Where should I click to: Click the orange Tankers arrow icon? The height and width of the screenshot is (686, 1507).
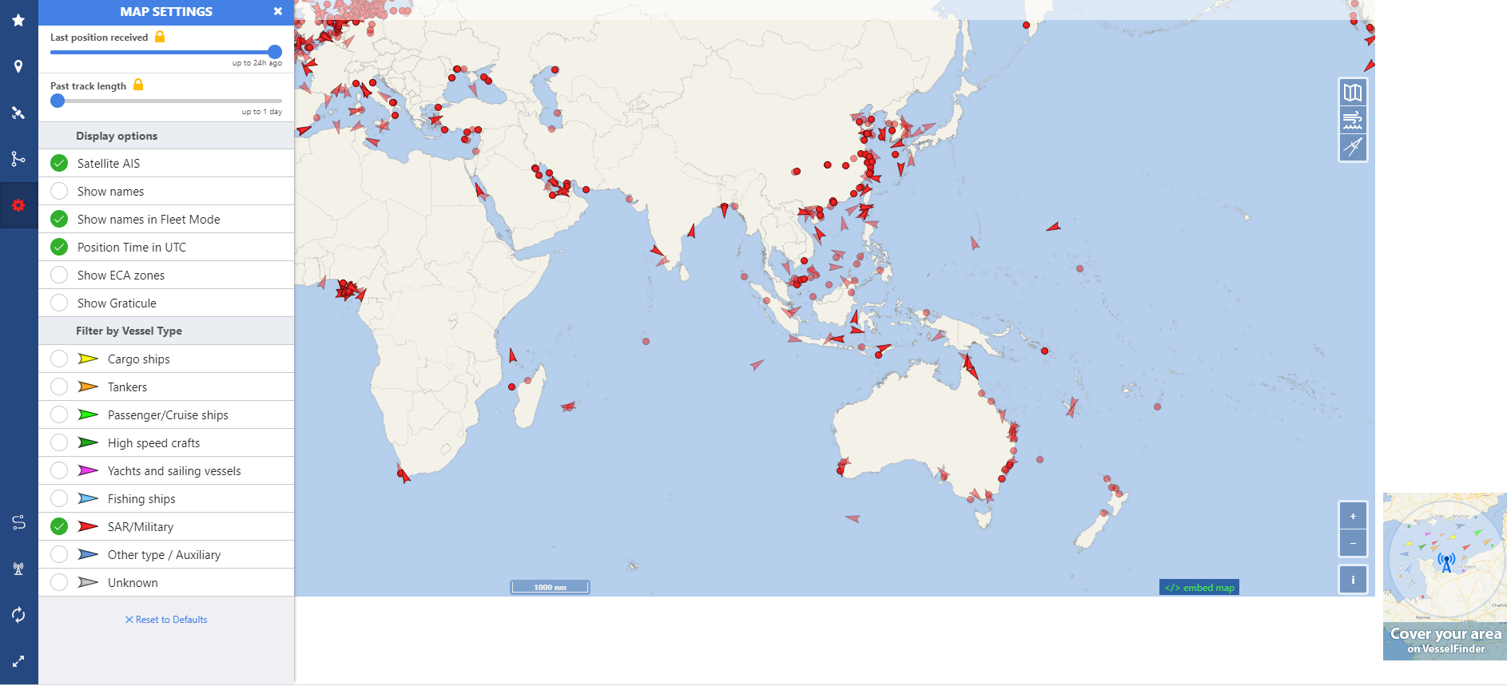(x=88, y=387)
